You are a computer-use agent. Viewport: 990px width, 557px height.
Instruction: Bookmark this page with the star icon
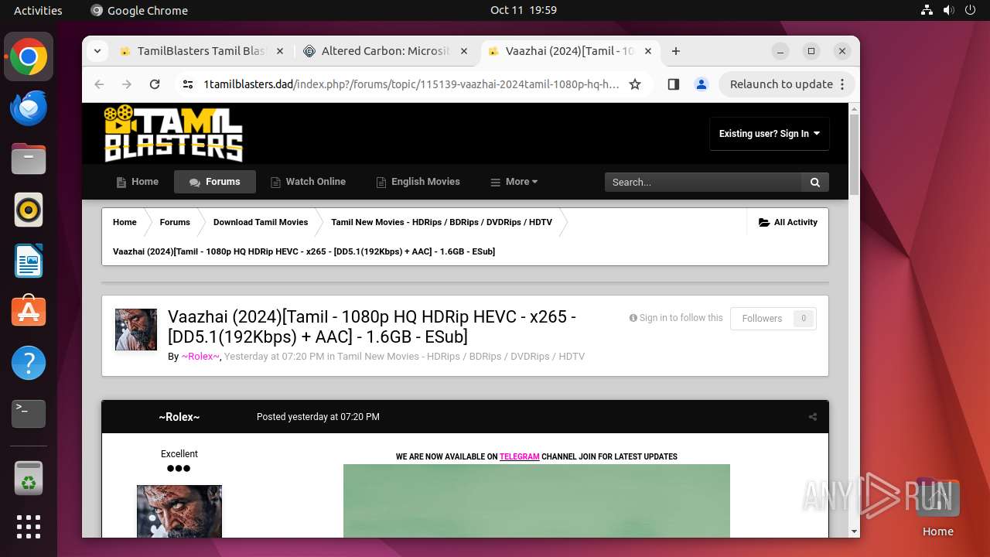pyautogui.click(x=635, y=84)
